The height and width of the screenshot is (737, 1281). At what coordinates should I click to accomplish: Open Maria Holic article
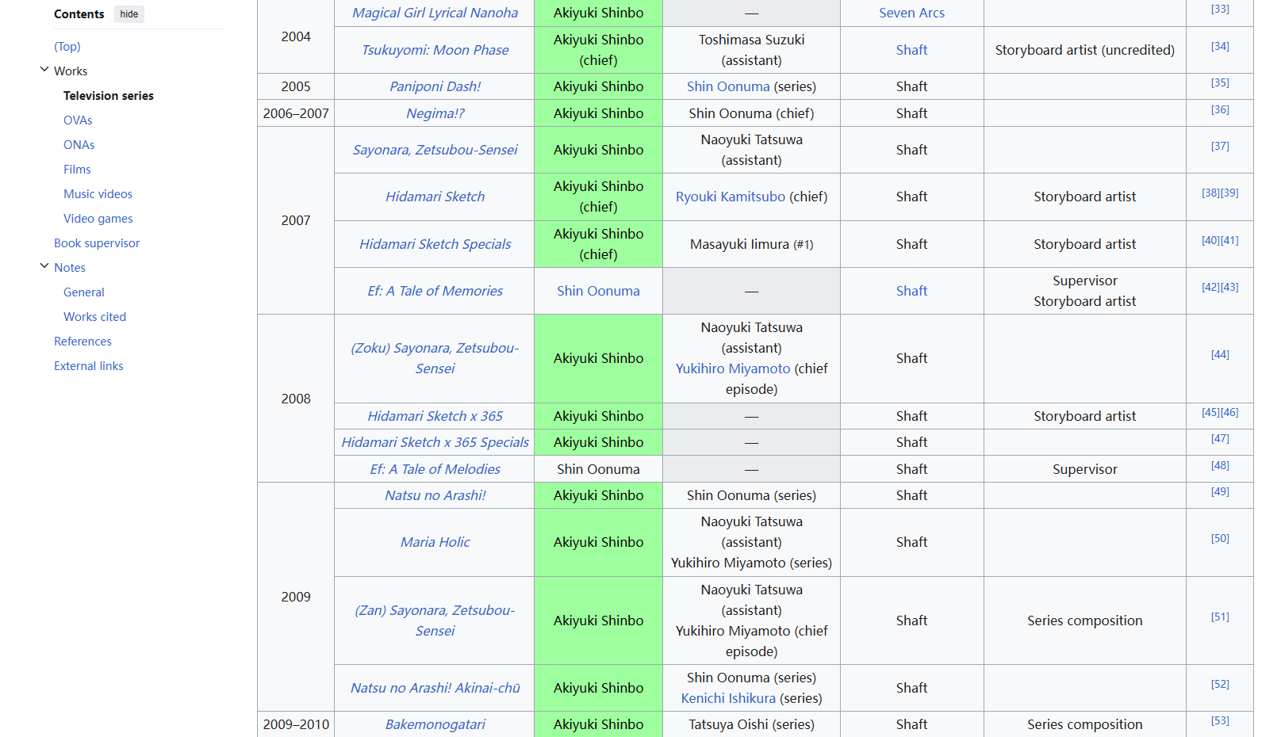(435, 542)
